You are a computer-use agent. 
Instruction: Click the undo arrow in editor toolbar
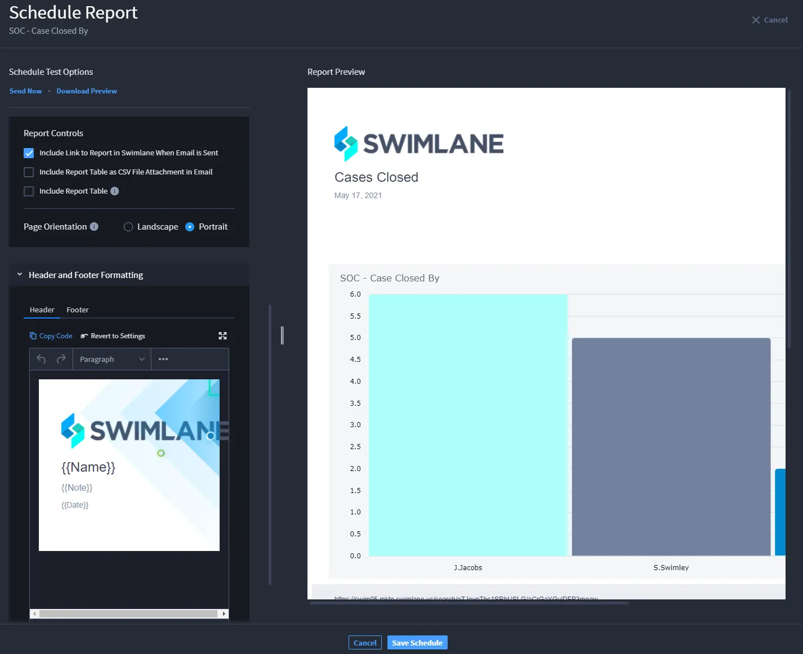pos(41,359)
